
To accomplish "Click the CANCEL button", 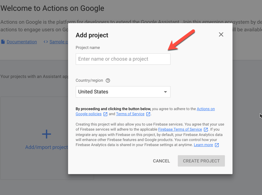I will (x=161, y=161).
